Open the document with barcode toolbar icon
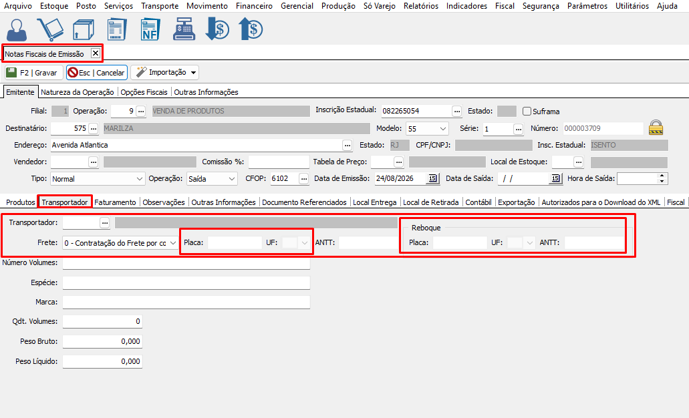The height and width of the screenshot is (418, 689). point(116,30)
